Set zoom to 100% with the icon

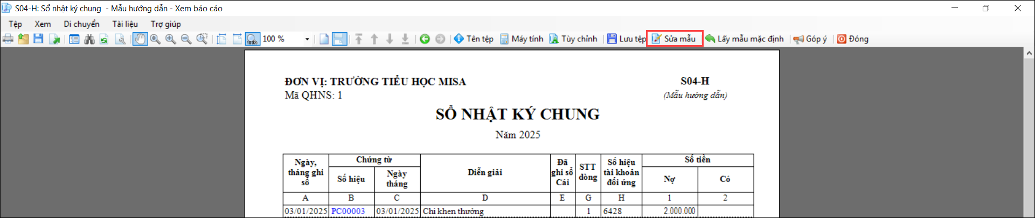[x=252, y=39]
